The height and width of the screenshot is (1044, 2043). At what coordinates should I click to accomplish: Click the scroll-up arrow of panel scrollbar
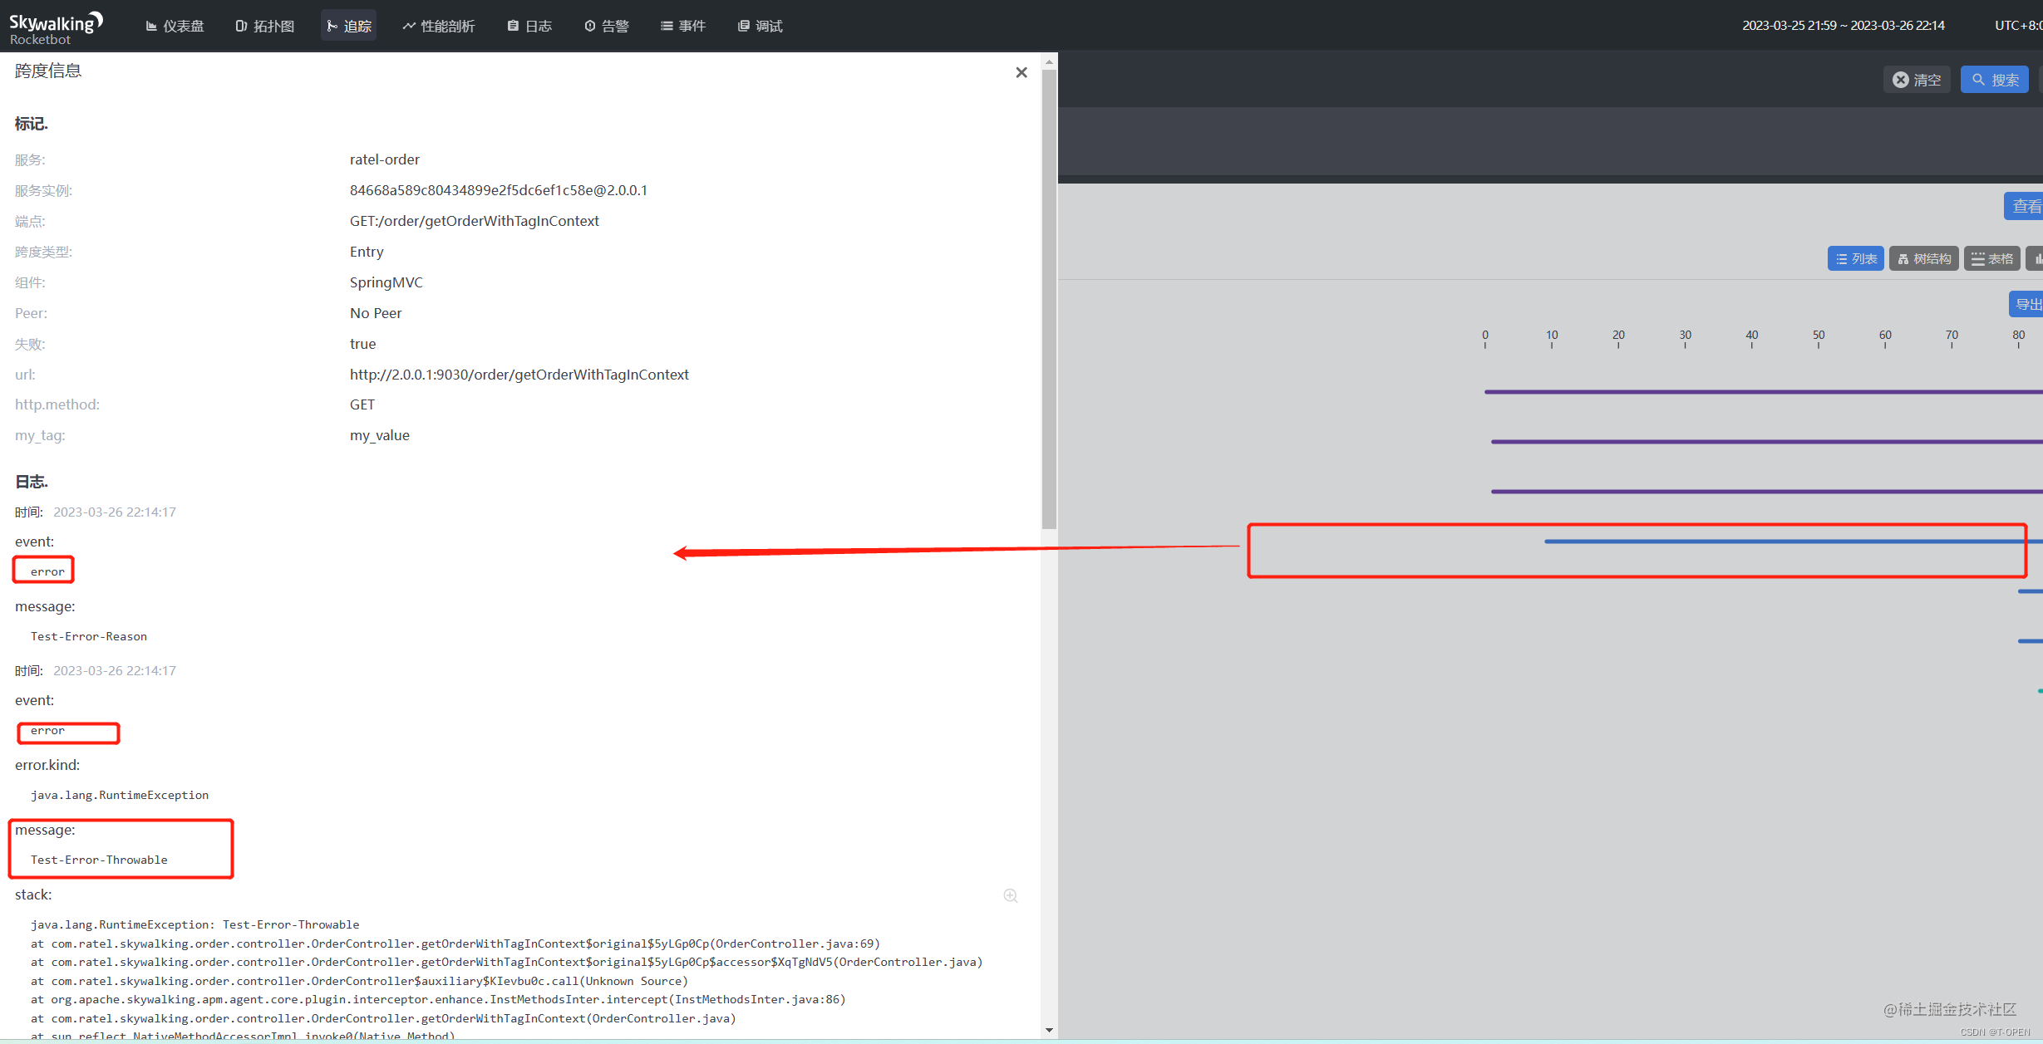[1049, 61]
